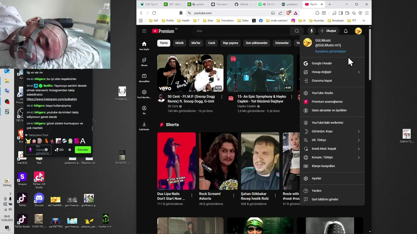Open instagram.com/gulbakim link in chat
The height and width of the screenshot is (234, 417).
pos(52,99)
